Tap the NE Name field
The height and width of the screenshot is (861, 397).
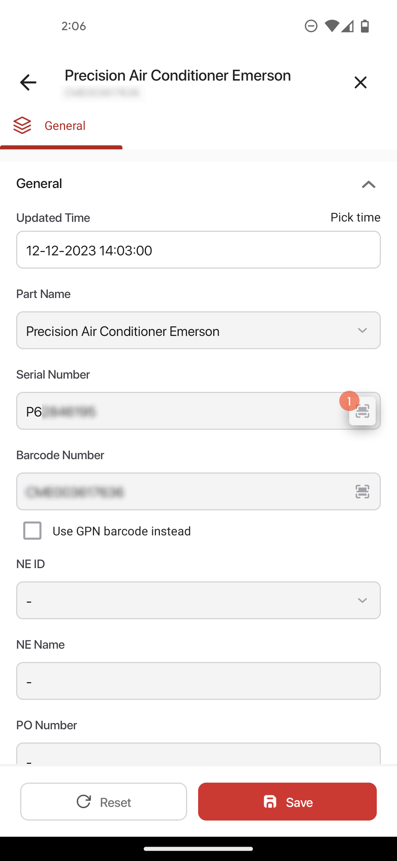coord(198,681)
